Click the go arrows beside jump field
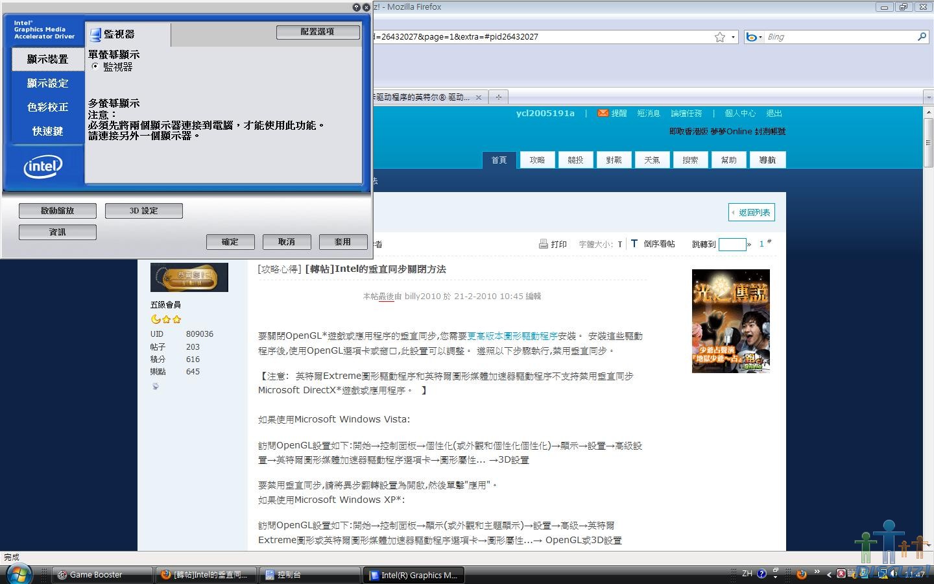The width and height of the screenshot is (934, 584). [749, 245]
